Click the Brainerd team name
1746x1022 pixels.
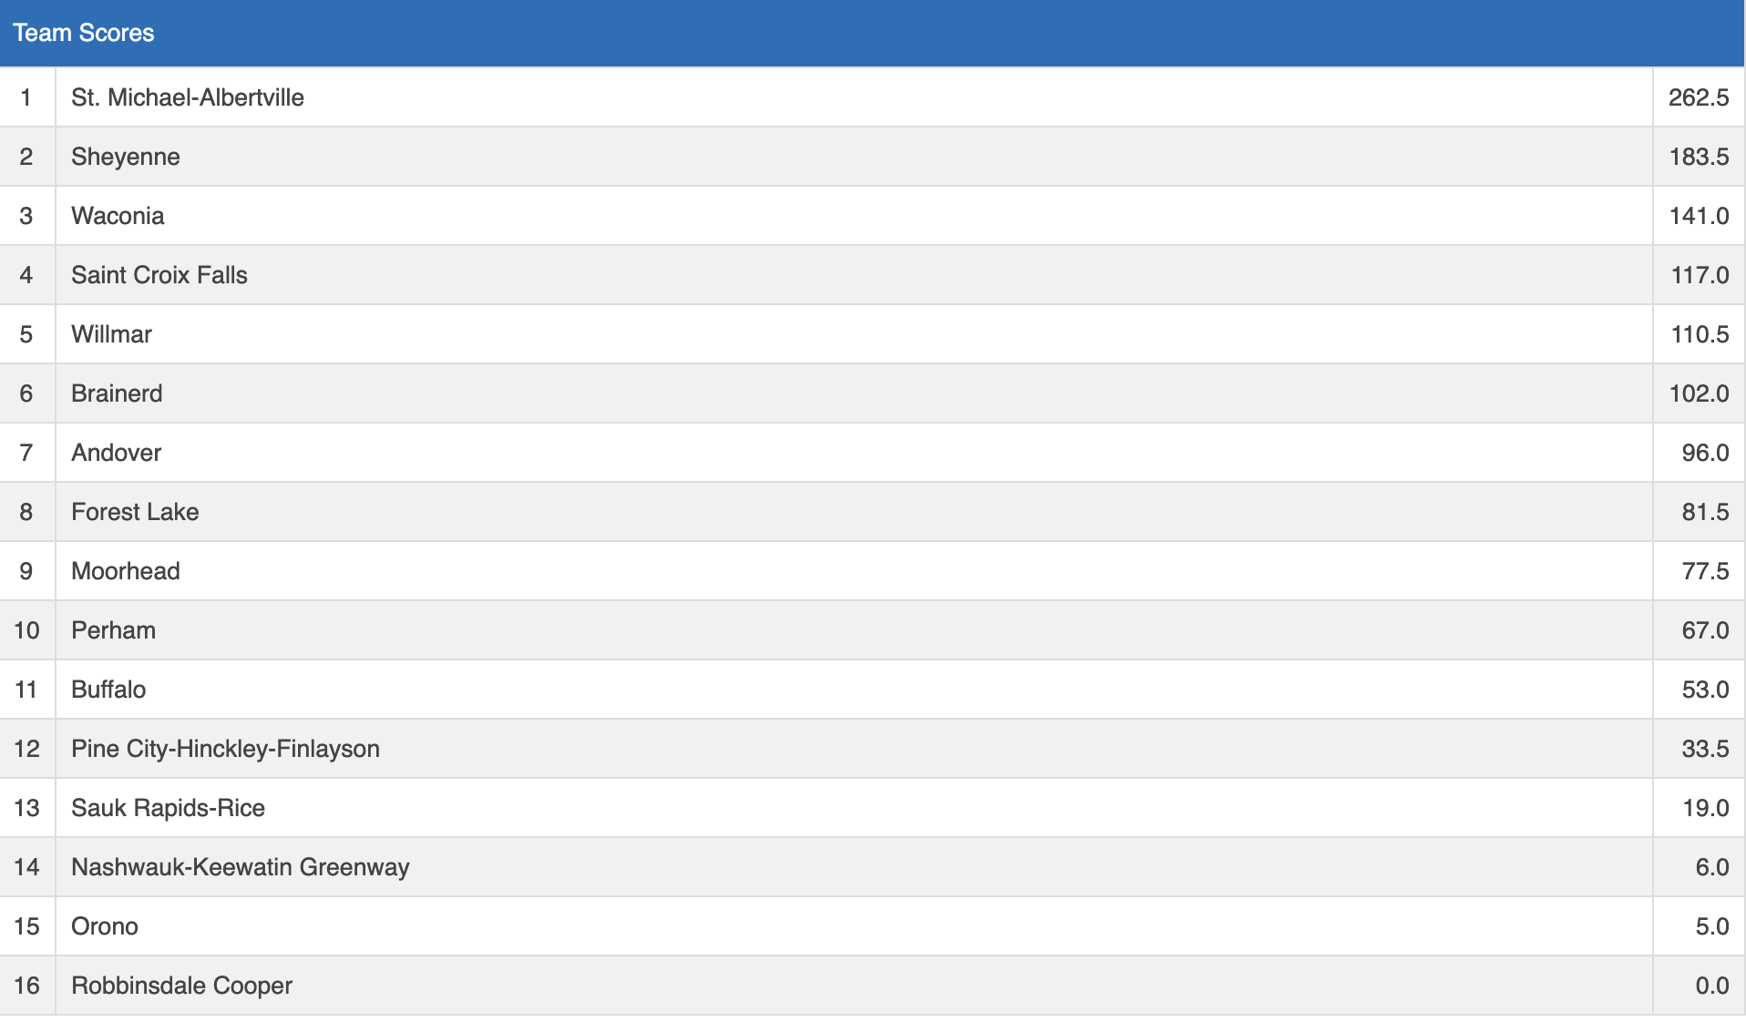[x=117, y=393]
